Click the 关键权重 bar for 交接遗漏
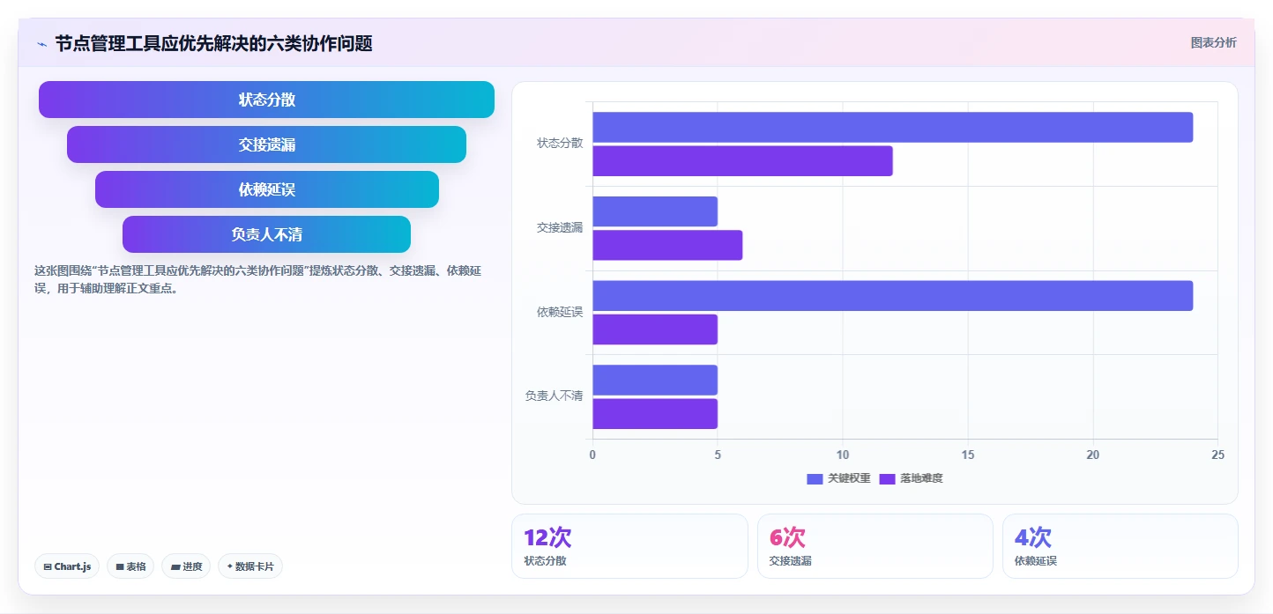The height and width of the screenshot is (614, 1273). coord(655,211)
